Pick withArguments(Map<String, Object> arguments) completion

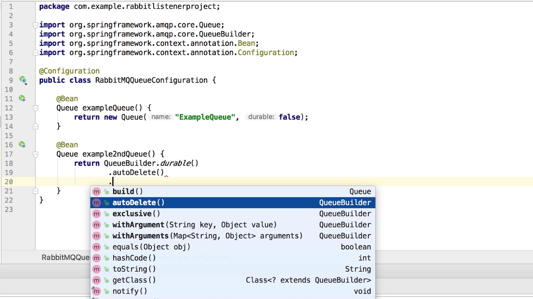pyautogui.click(x=207, y=236)
